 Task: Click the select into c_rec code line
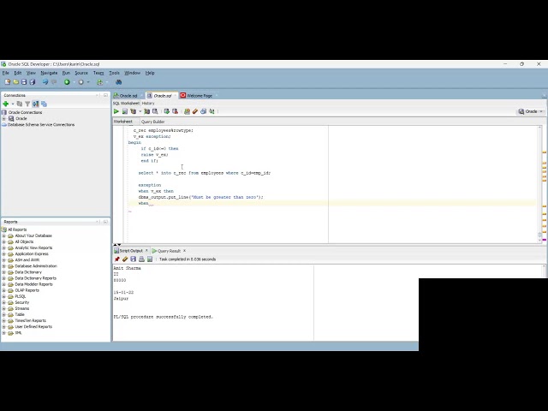tap(205, 173)
